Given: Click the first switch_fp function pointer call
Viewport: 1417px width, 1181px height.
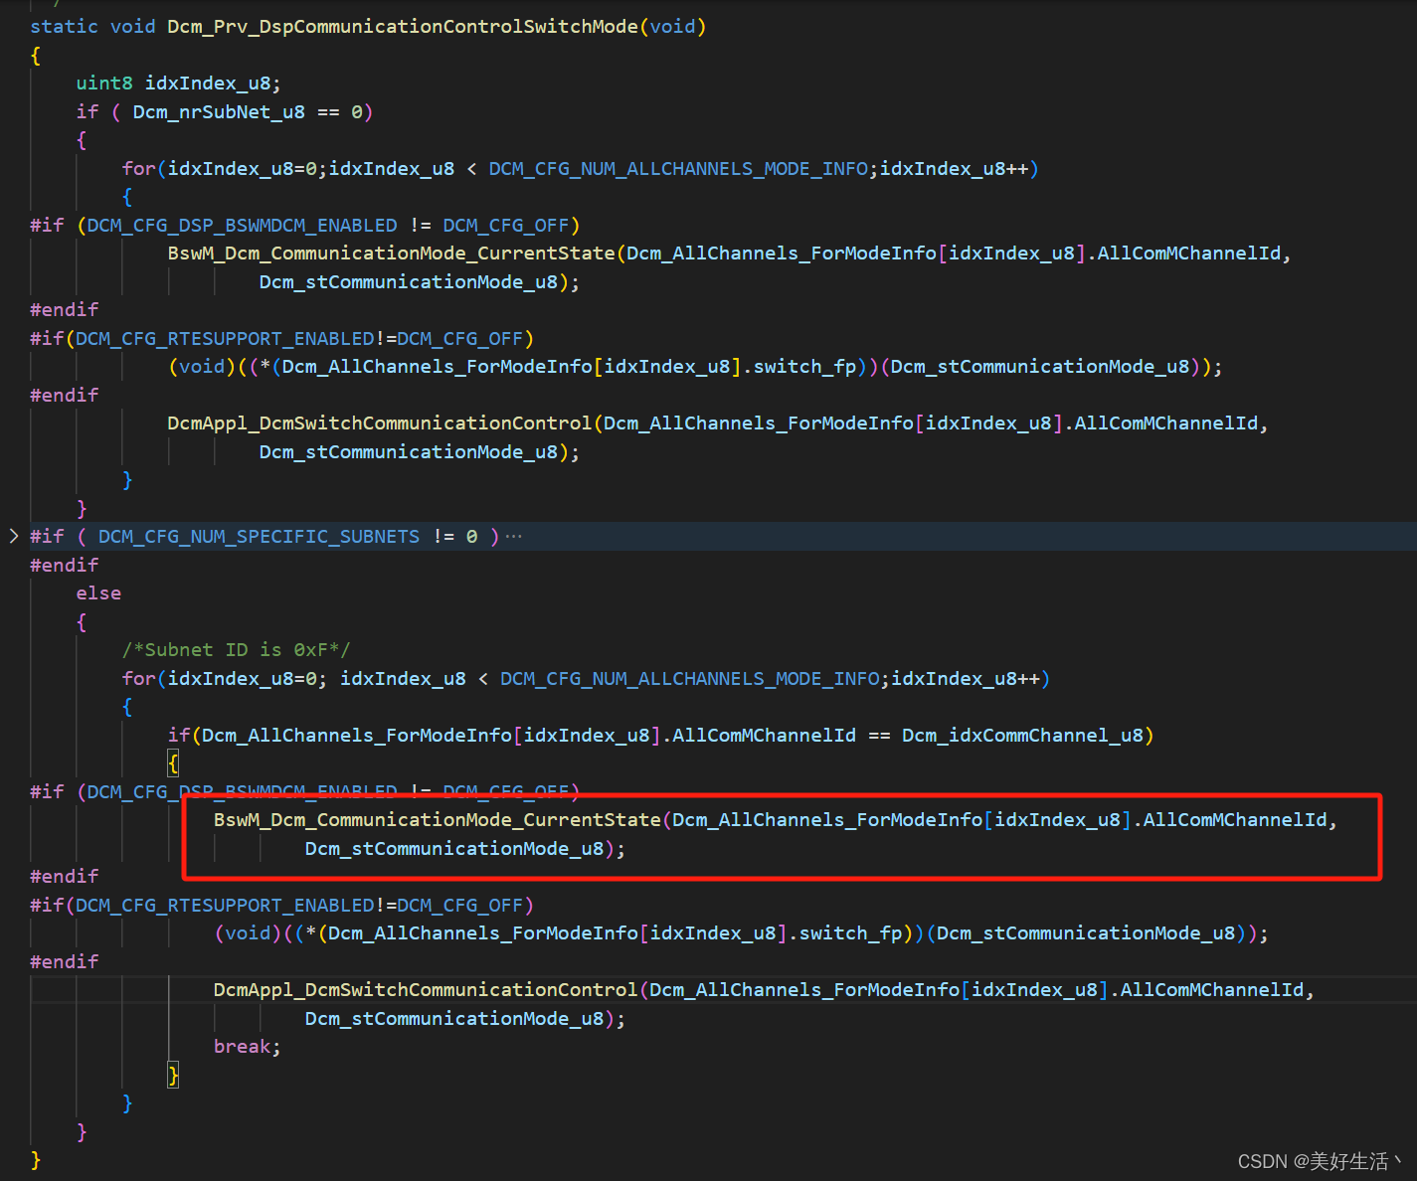Looking at the screenshot, I should point(804,367).
